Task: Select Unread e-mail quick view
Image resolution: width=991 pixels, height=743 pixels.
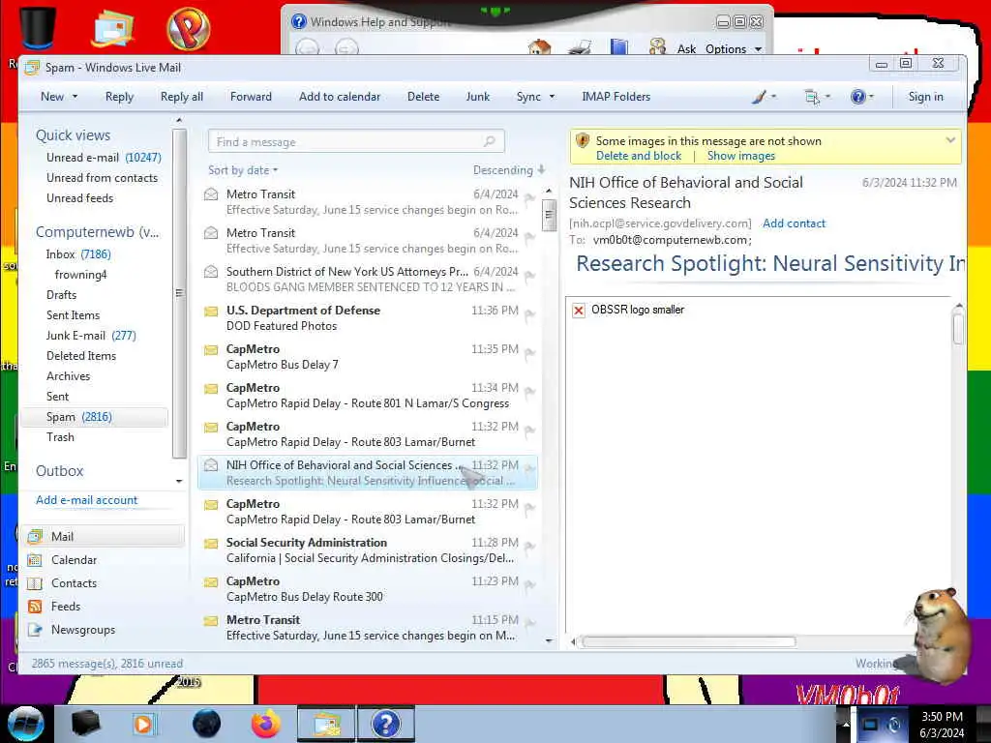Action: 104,158
